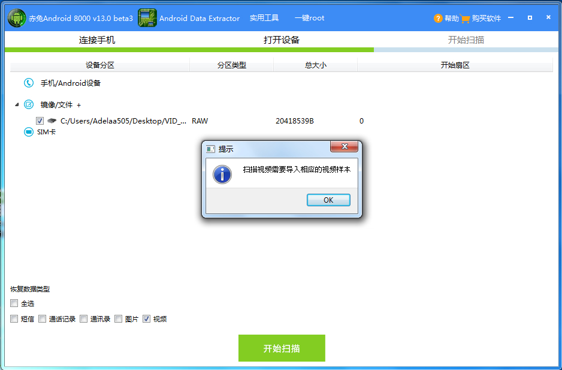Click the SIM card icon
Viewport: 562px width, 370px height.
[29, 132]
